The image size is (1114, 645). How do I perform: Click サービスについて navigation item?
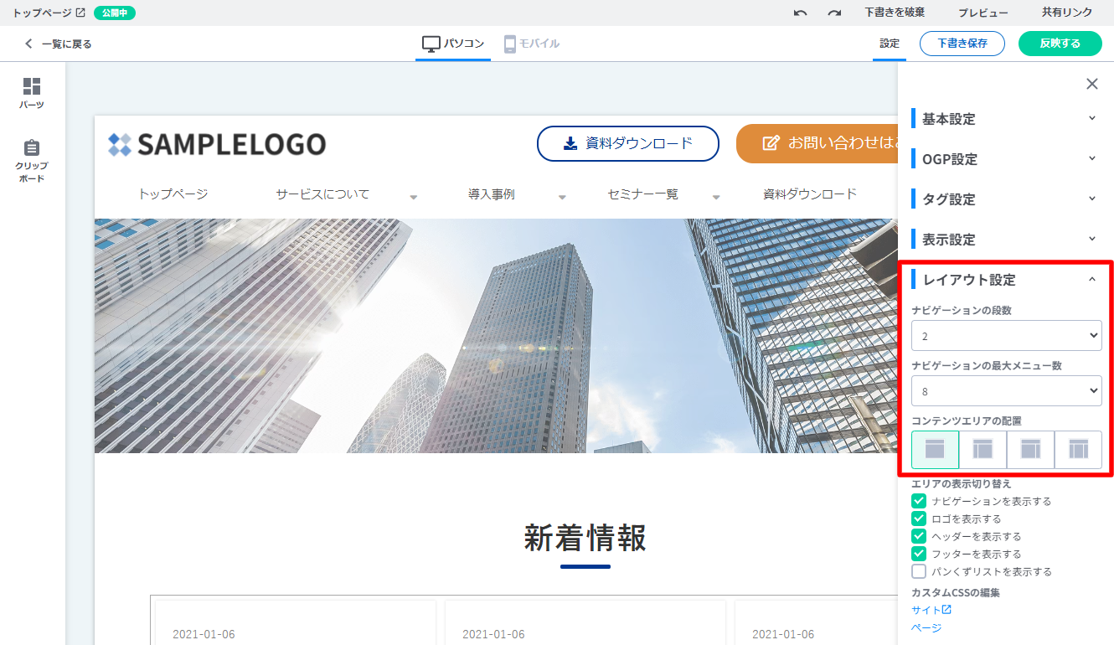click(322, 194)
